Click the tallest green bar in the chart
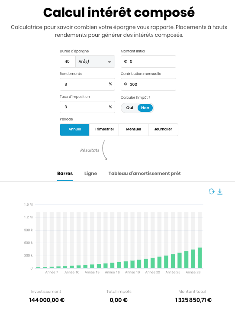 pos(200,258)
